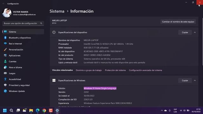Copy the Especificaciones de Windows info

click(x=185, y=80)
